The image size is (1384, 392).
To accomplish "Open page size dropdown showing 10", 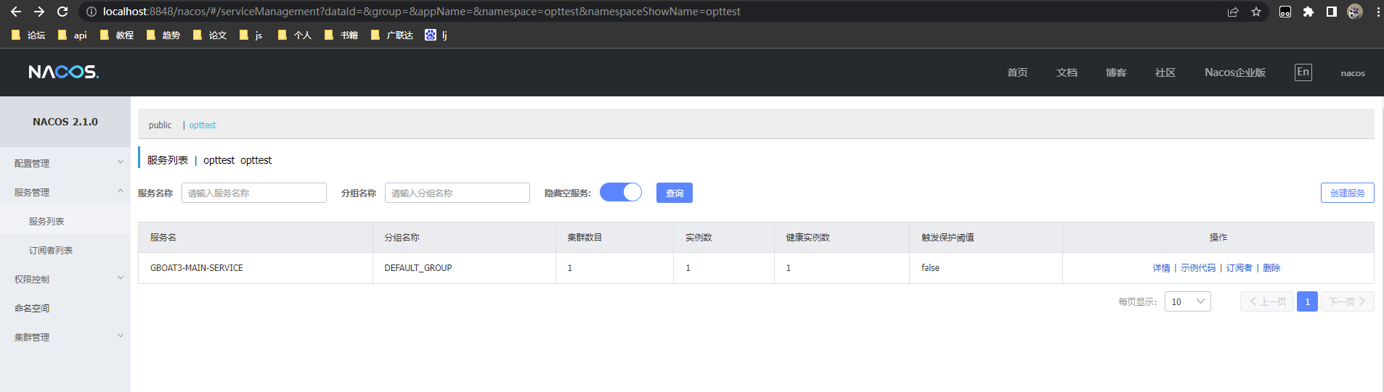I will click(1188, 301).
